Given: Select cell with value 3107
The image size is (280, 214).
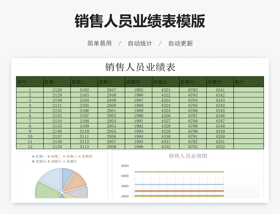Looking at the screenshot, I should tap(84, 116).
